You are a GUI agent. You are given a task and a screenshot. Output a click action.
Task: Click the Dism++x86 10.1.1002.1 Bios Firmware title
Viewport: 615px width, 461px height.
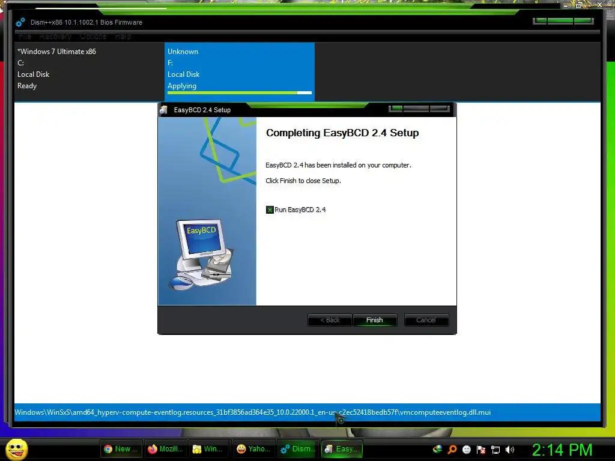(x=86, y=22)
